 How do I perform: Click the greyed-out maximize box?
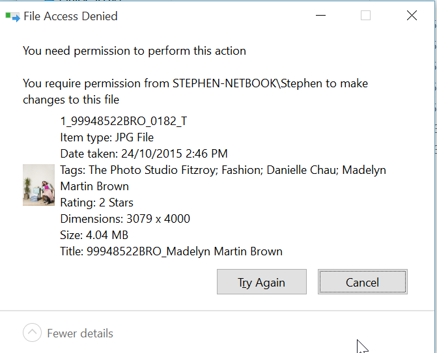[x=365, y=16]
